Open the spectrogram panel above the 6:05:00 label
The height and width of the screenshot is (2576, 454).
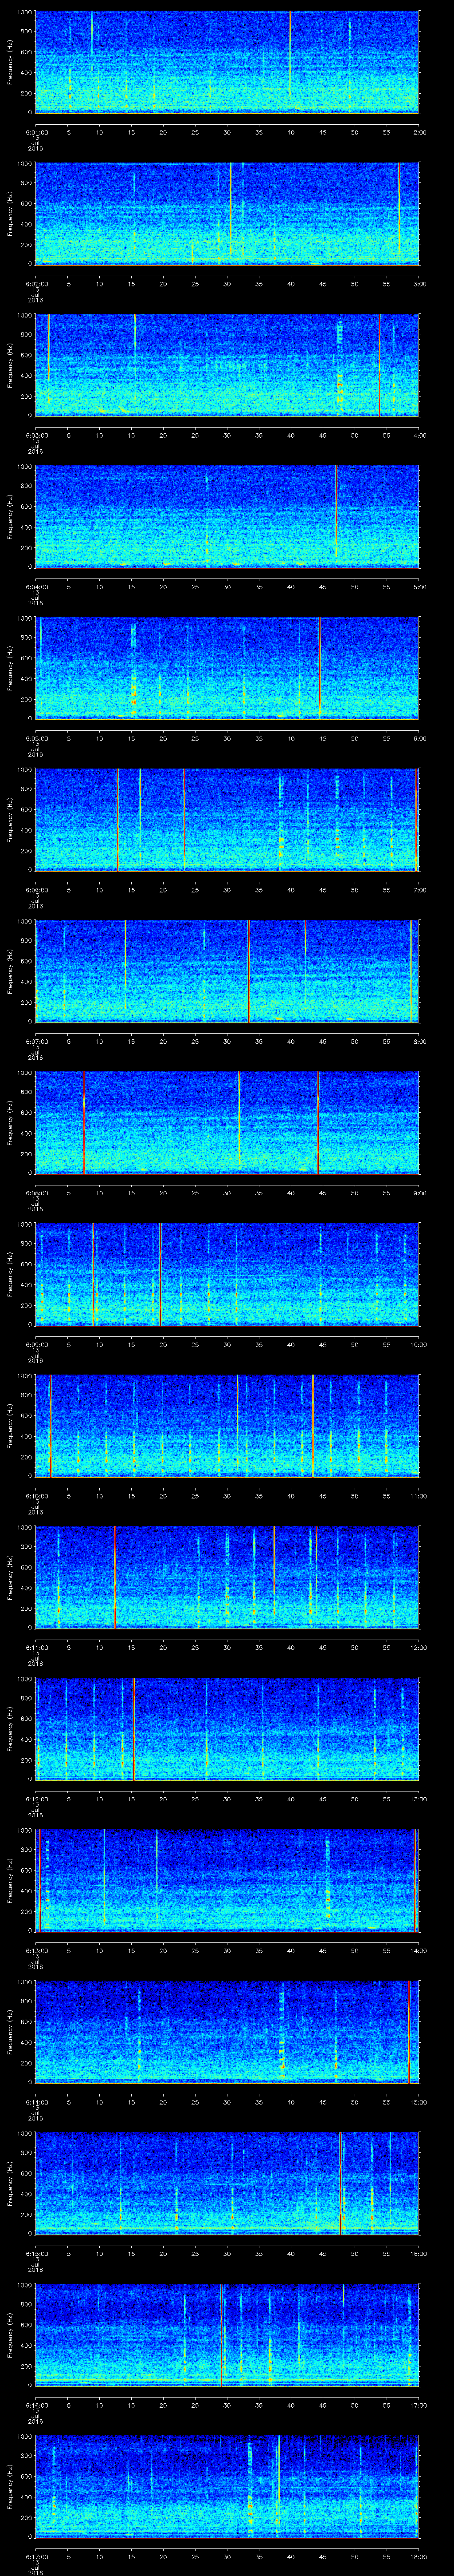pos(227,668)
